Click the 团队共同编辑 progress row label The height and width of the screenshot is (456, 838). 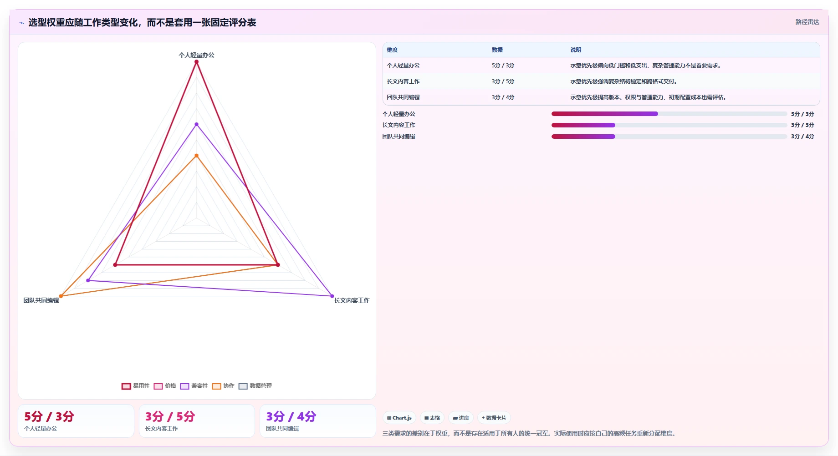tap(399, 137)
